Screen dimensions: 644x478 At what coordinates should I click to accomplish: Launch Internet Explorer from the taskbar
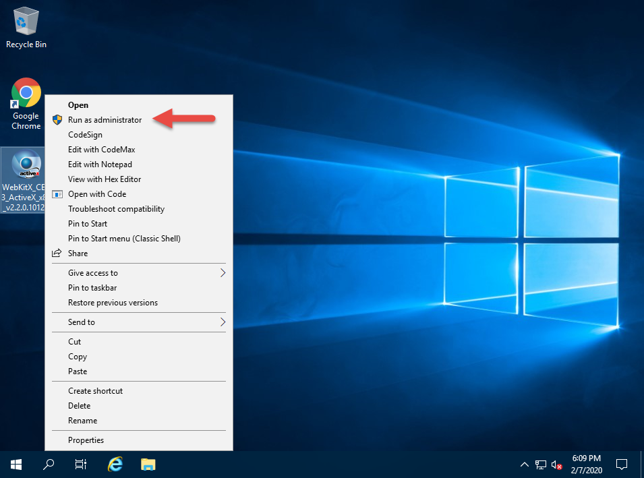[115, 465]
